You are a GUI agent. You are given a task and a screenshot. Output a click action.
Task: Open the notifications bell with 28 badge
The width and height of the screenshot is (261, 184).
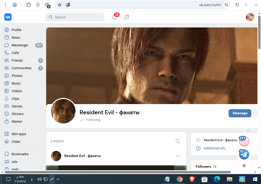[115, 17]
